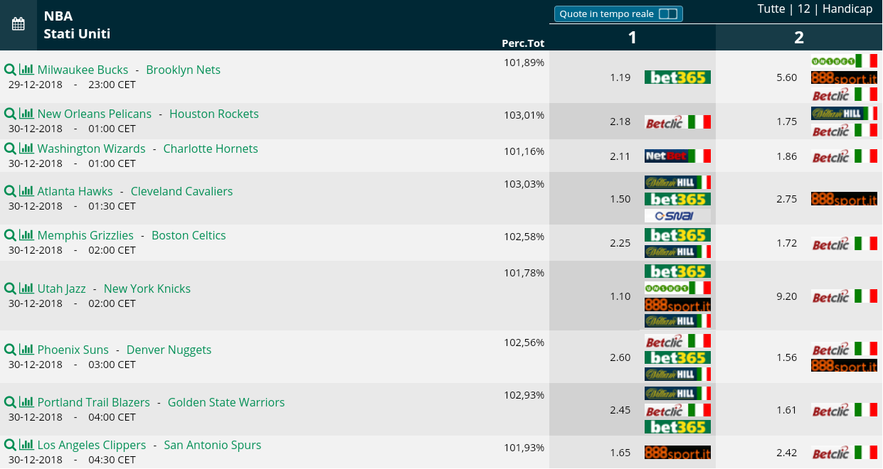Image resolution: width=883 pixels, height=469 pixels.
Task: Open Charlotte Hornets team link
Action: coord(211,149)
